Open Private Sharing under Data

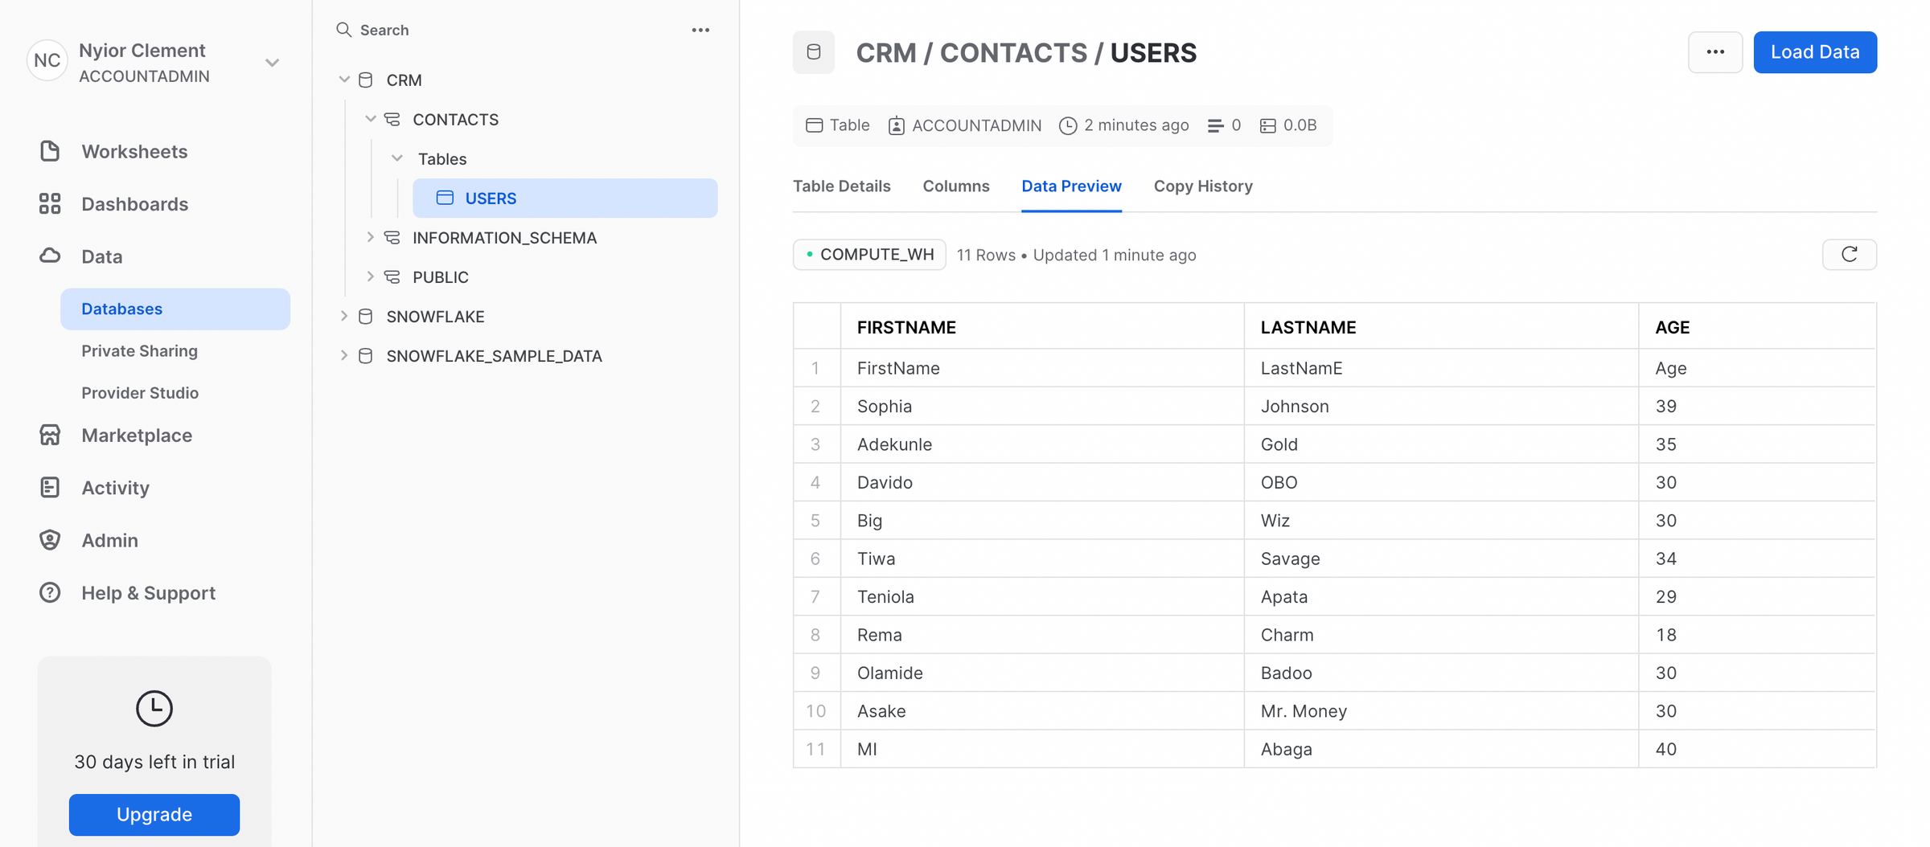(139, 351)
